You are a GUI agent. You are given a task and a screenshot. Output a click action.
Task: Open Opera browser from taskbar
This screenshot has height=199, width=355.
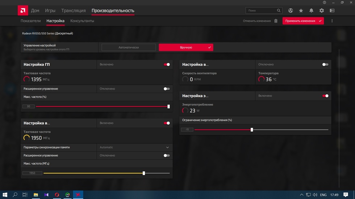(x=57, y=195)
